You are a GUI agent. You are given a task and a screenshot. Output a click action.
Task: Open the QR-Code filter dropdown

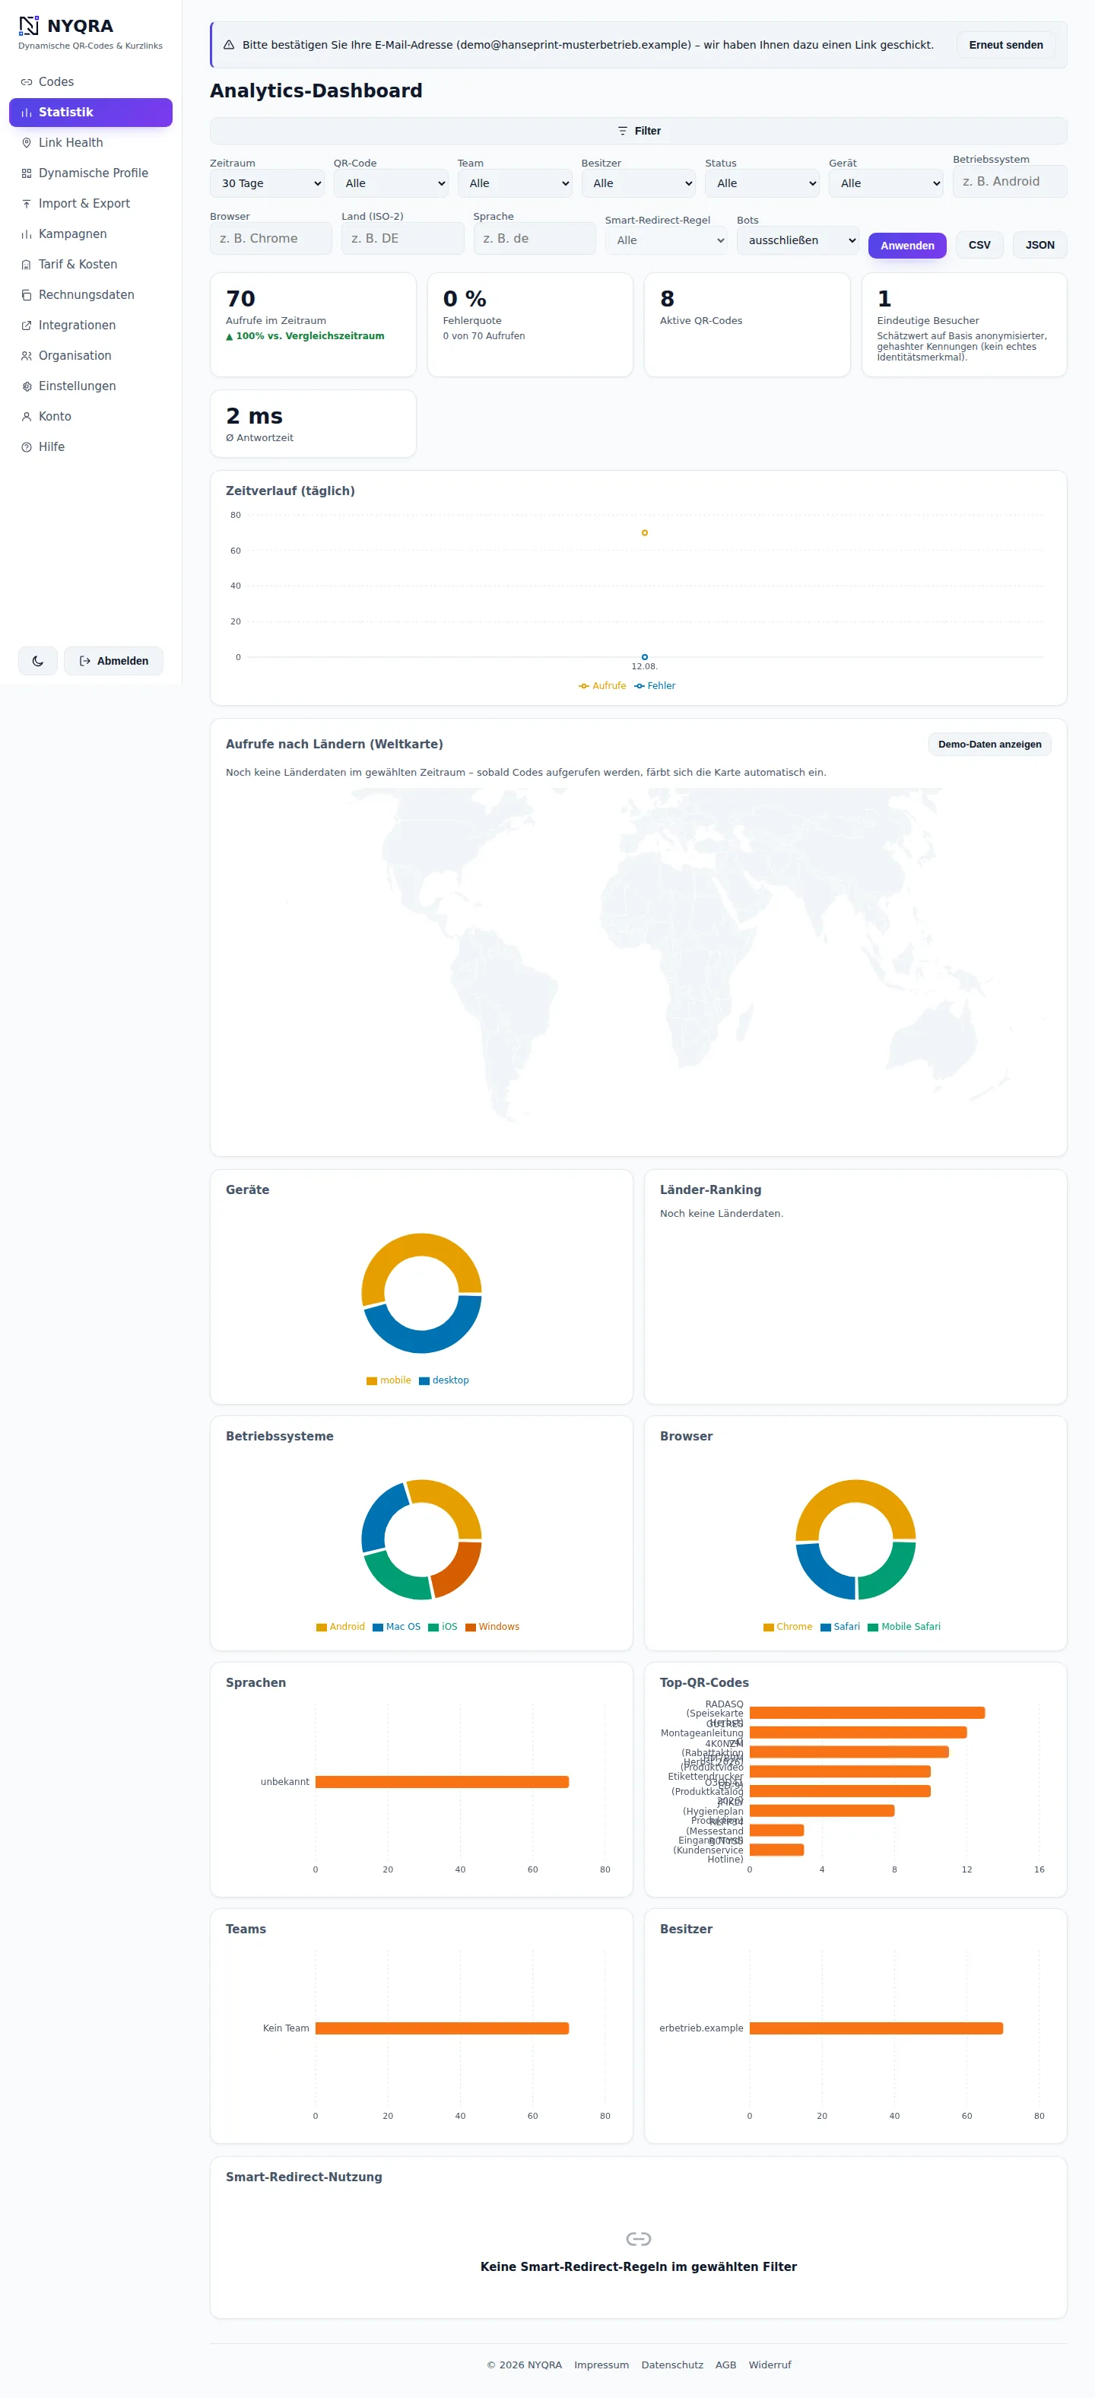click(x=391, y=183)
